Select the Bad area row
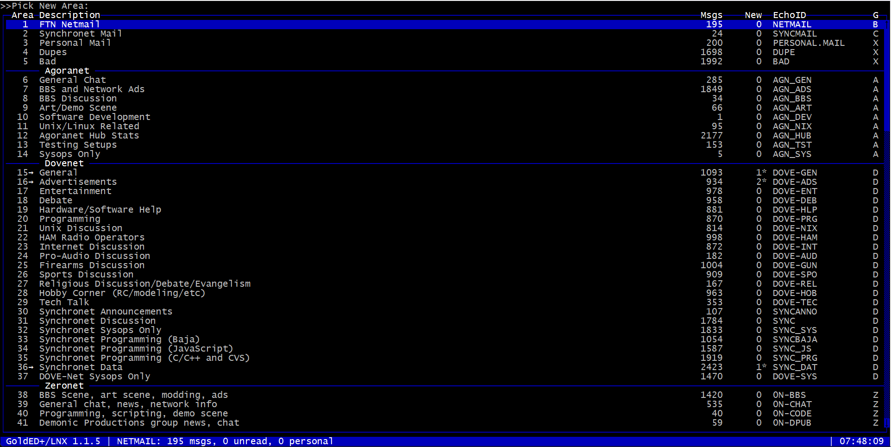Image resolution: width=891 pixels, height=447 pixels. coord(445,62)
